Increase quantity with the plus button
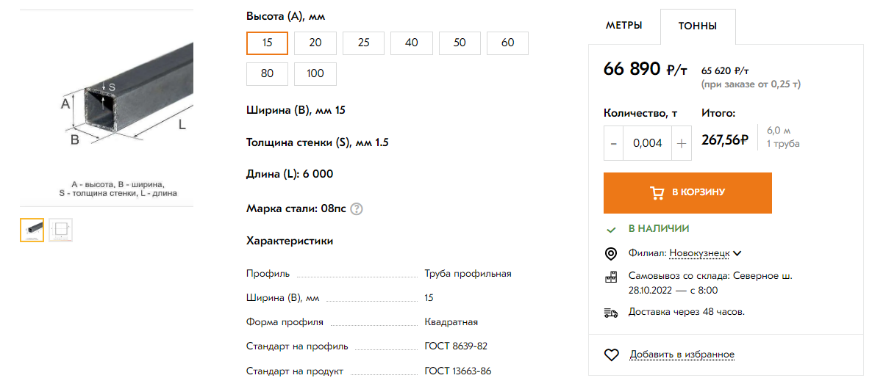Image resolution: width=872 pixels, height=389 pixels. (682, 143)
